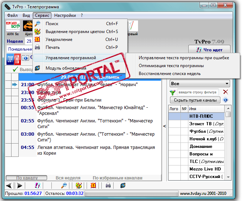Screen dimensions: 243x201
Task: Open the Файл menu
Action: pyautogui.click(x=12, y=15)
